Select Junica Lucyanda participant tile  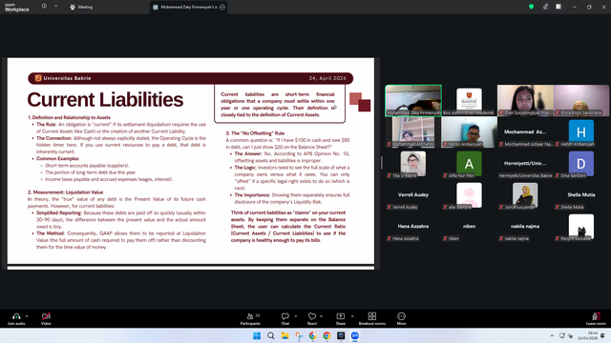click(525, 195)
